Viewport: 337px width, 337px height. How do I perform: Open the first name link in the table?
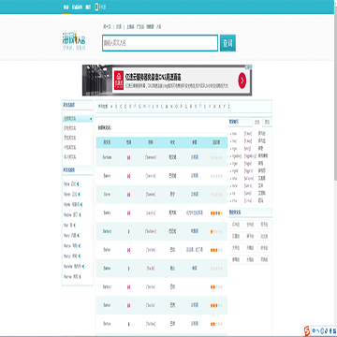pyautogui.click(x=107, y=157)
